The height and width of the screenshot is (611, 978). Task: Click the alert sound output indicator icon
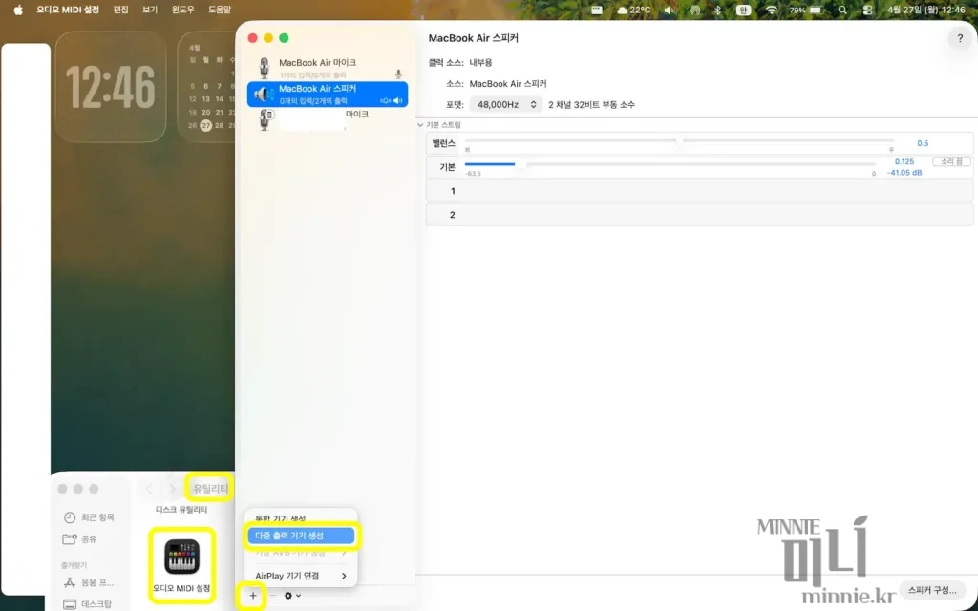(386, 100)
